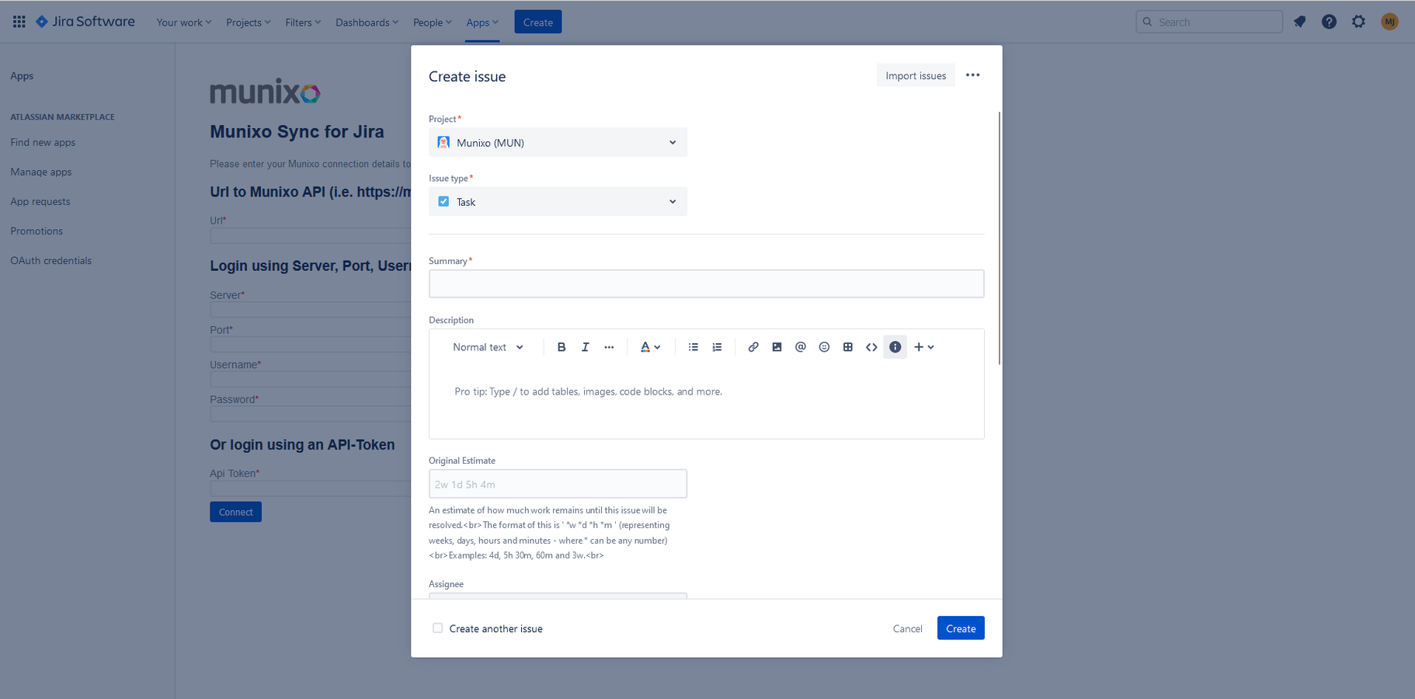Expand the Your work menu
This screenshot has width=1415, height=699.
coord(184,22)
